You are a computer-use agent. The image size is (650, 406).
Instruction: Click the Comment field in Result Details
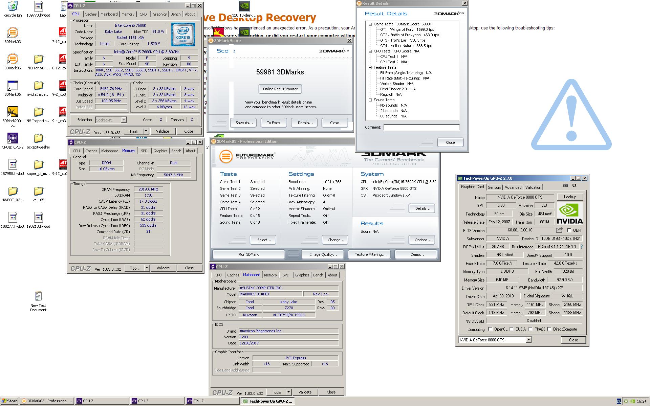[x=421, y=128]
